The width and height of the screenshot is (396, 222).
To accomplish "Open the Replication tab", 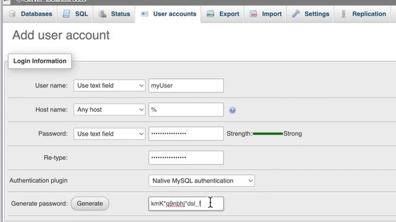I will [x=362, y=14].
